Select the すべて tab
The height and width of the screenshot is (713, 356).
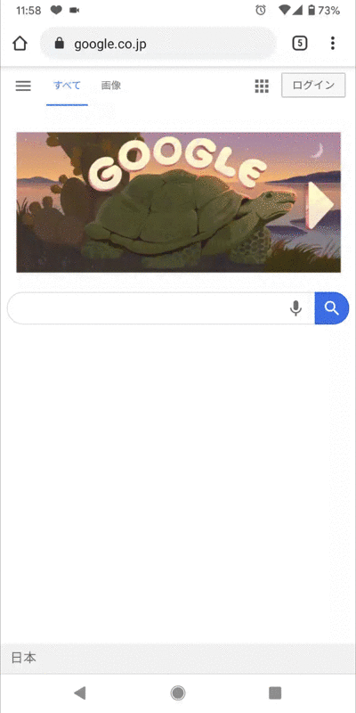[68, 86]
